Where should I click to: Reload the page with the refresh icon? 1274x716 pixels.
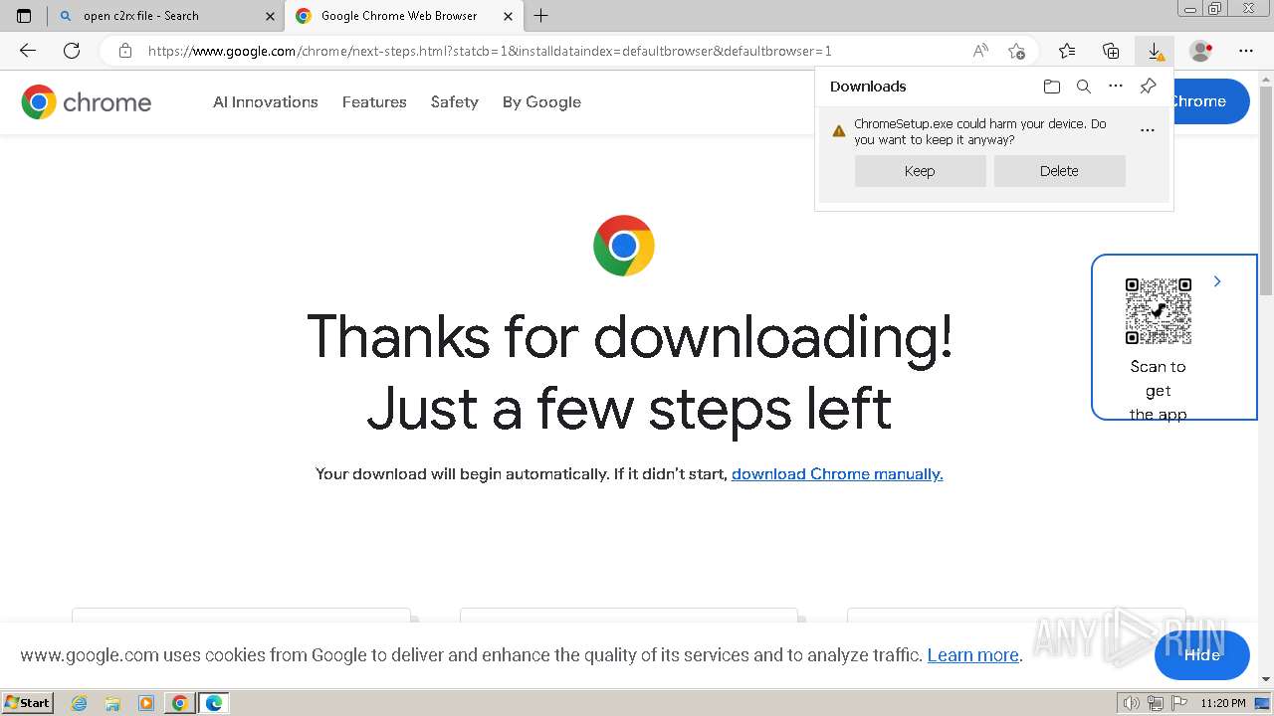pos(72,51)
